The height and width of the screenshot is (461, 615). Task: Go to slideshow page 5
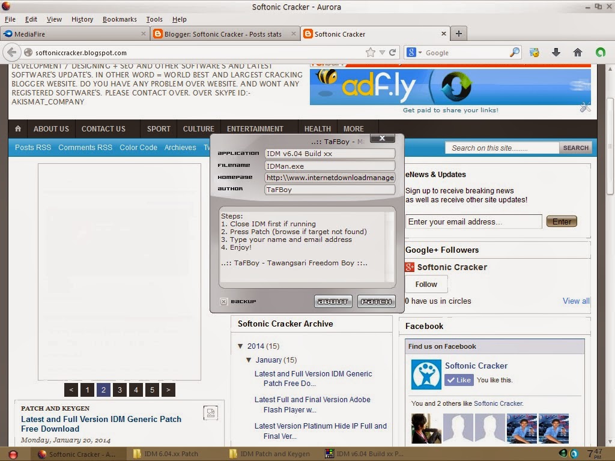[152, 390]
